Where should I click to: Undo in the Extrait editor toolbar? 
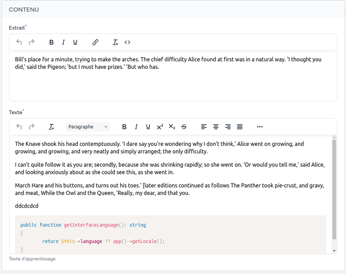click(19, 42)
